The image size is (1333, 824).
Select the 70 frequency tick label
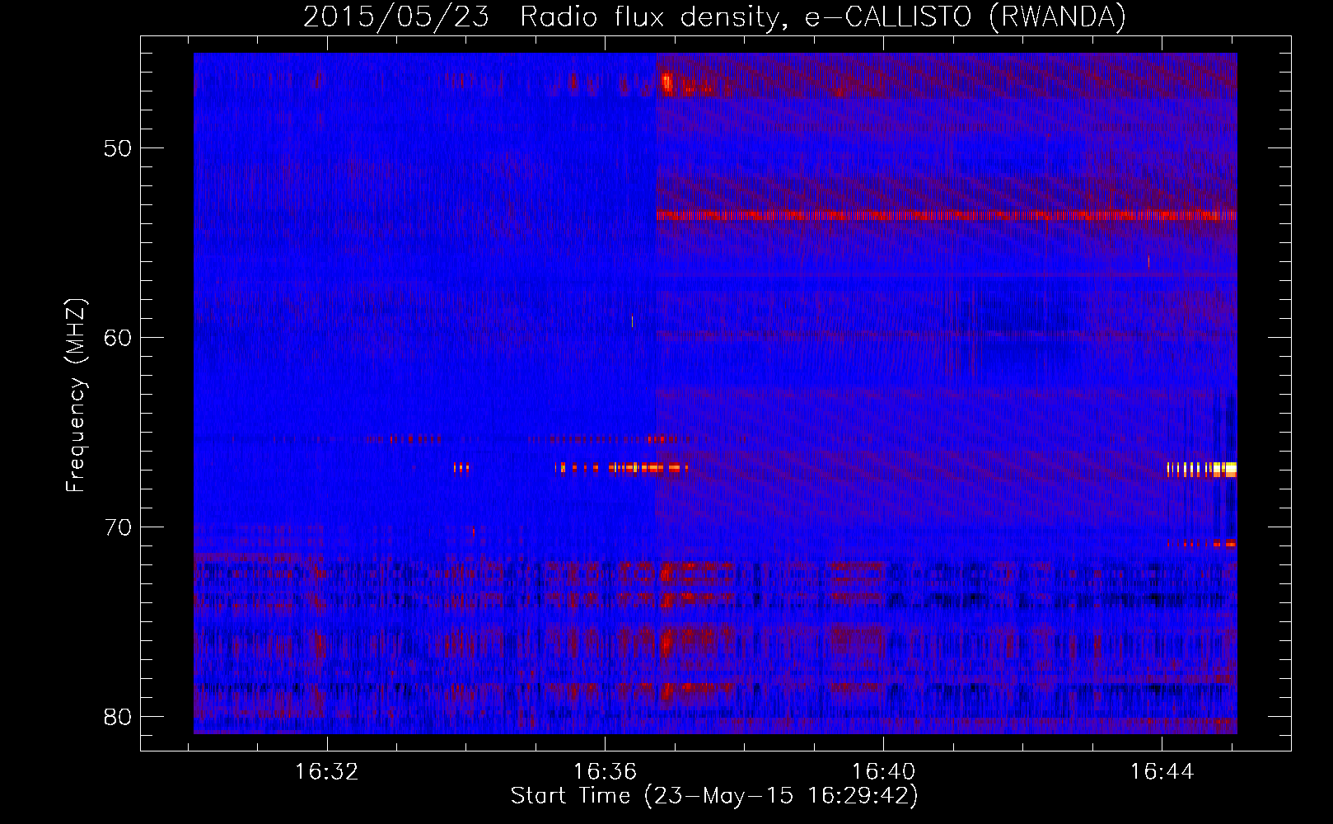click(x=118, y=527)
